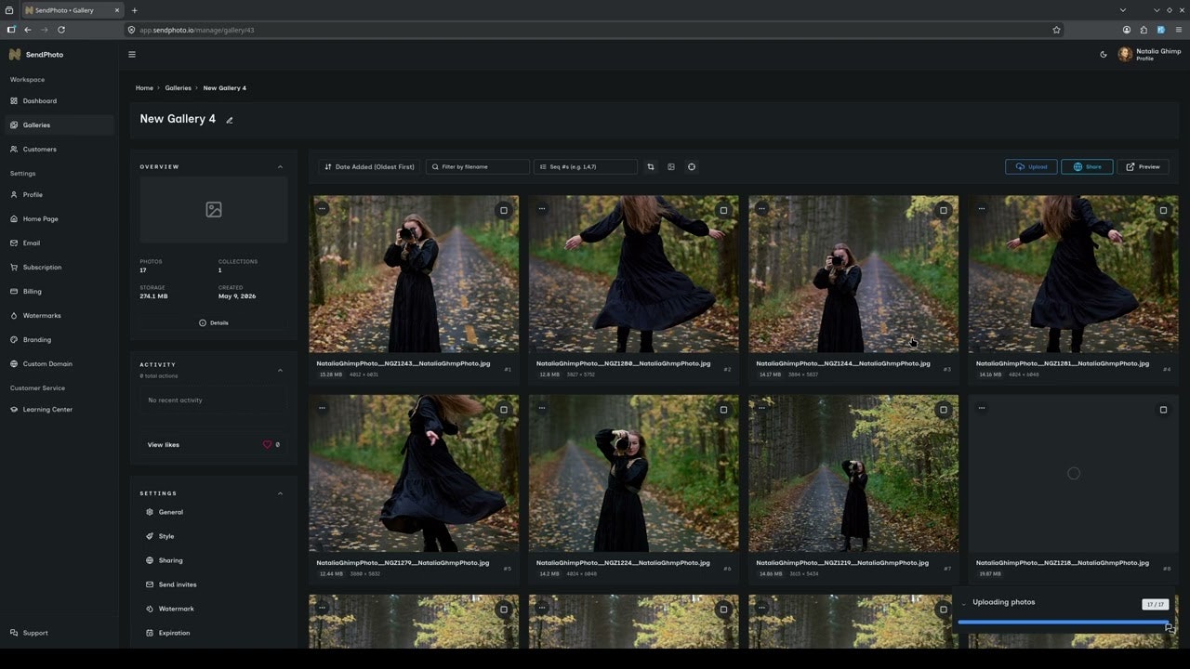Click the heart likes icon in Activity
The height and width of the screenshot is (669, 1190).
pos(267,445)
